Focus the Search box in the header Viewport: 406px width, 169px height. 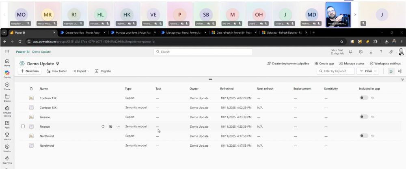[203, 52]
